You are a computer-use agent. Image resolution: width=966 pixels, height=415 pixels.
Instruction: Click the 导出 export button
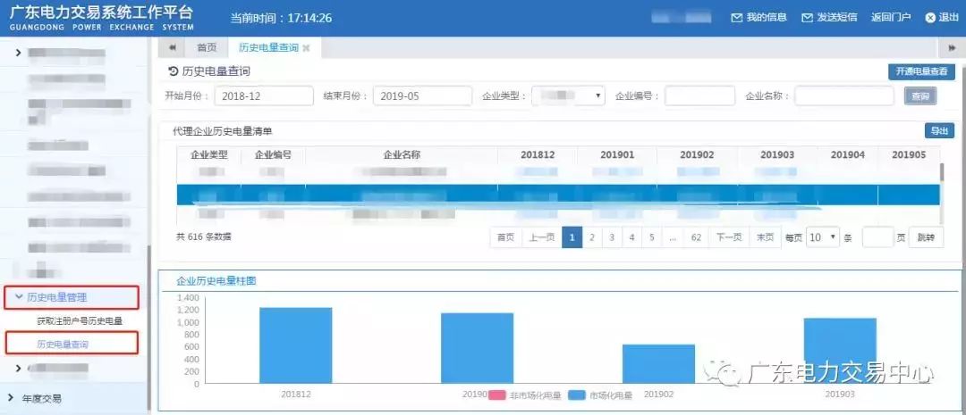coord(939,131)
